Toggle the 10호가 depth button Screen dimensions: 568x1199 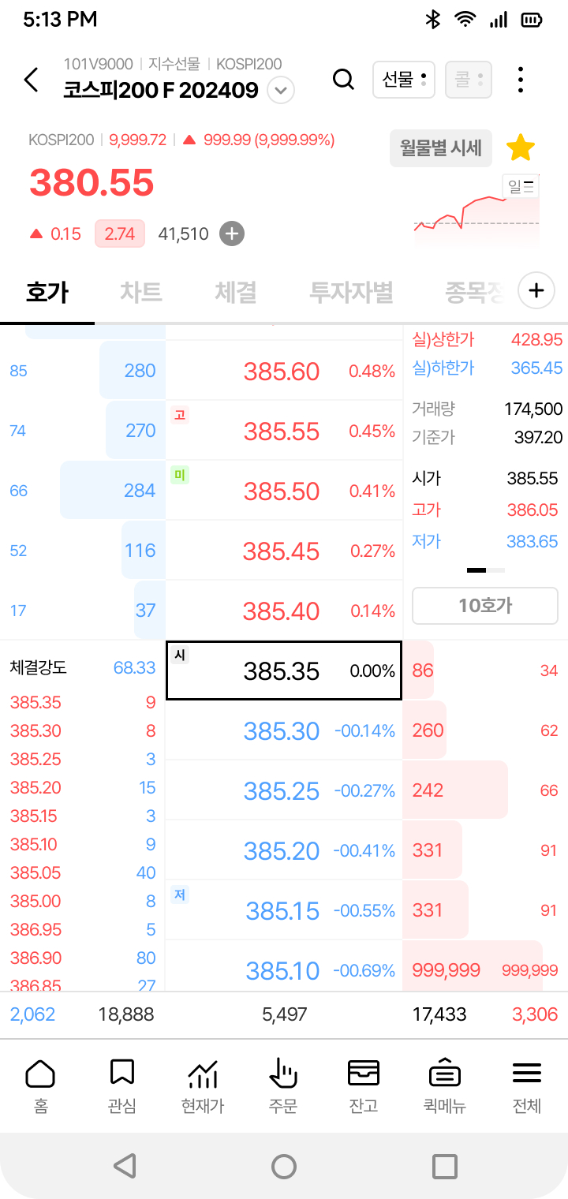[x=484, y=606]
